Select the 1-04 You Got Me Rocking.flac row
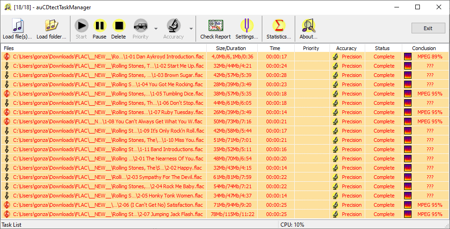The height and width of the screenshot is (229, 450). tap(225, 84)
